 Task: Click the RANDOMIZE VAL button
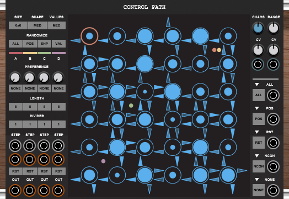(x=58, y=44)
